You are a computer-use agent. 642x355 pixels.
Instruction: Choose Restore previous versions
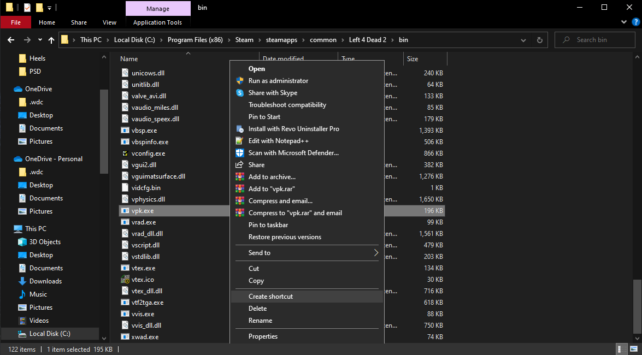pos(308,237)
